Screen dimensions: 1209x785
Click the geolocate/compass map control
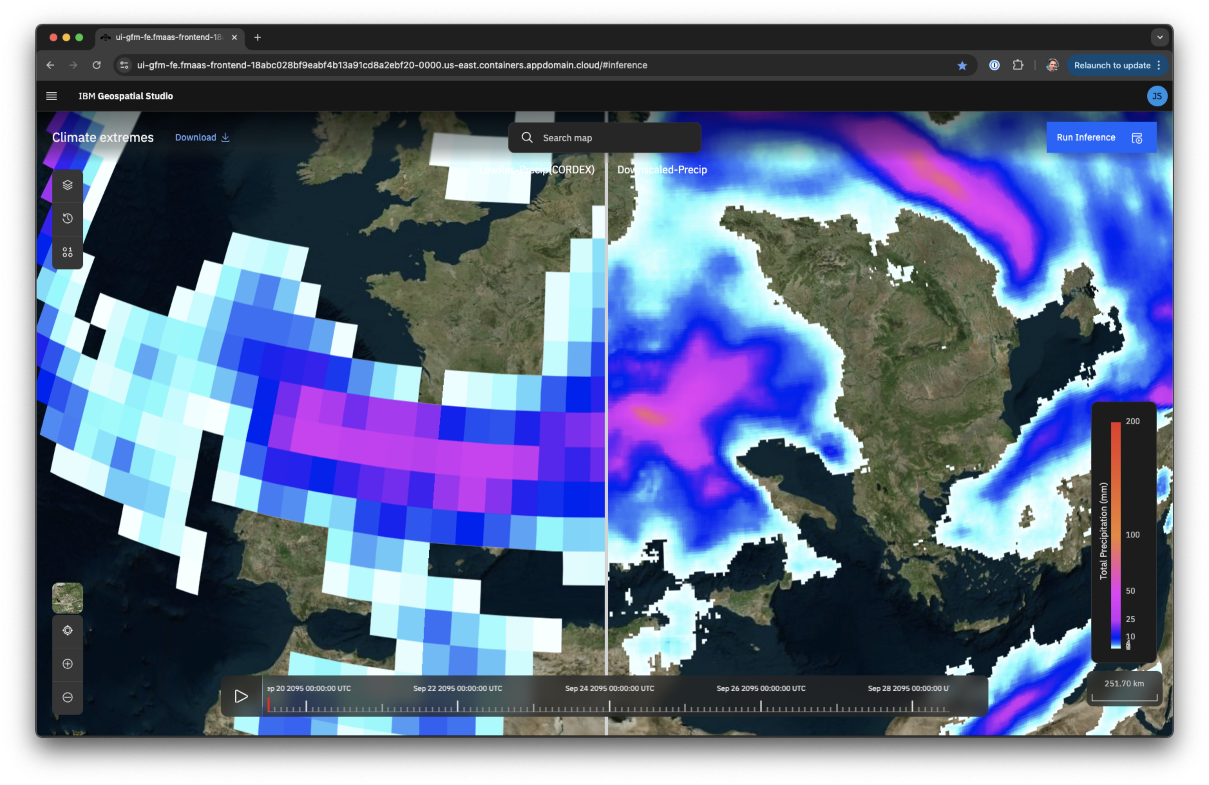[68, 630]
